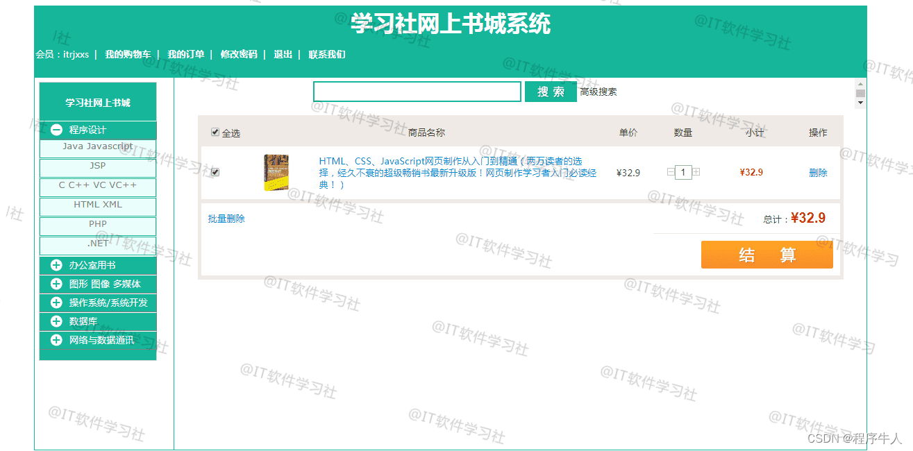Expand 网络与数据通讯 plus icon
The height and width of the screenshot is (451, 913).
pos(56,340)
